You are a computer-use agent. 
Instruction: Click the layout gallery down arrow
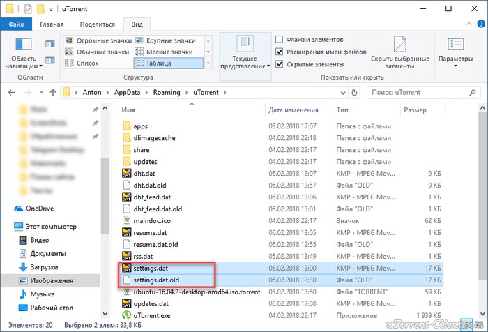pos(208,52)
